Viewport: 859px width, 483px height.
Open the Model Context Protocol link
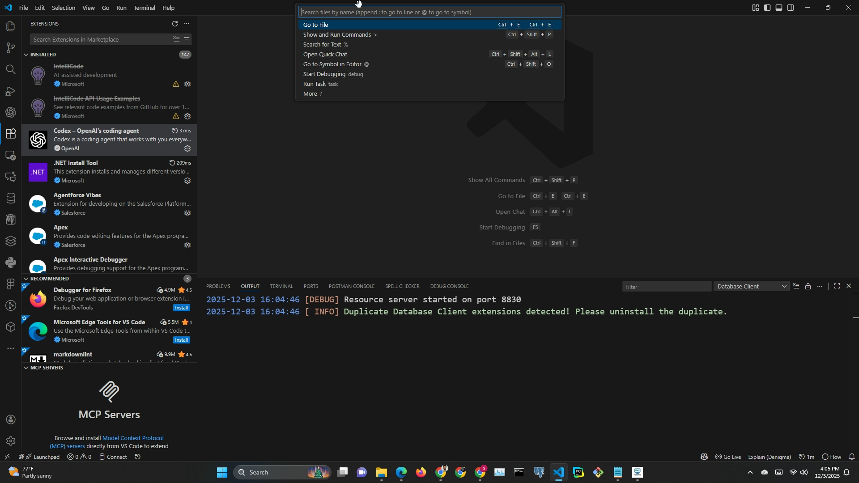[x=133, y=438]
